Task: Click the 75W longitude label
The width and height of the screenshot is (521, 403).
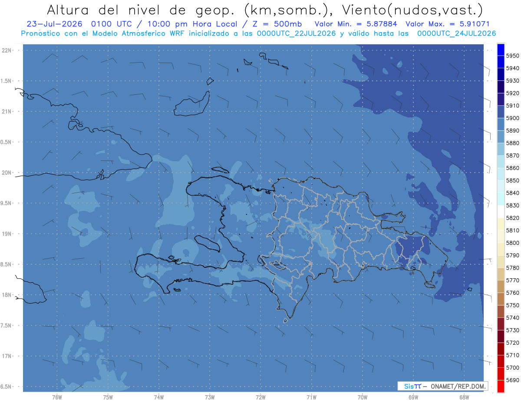Action: (x=108, y=397)
